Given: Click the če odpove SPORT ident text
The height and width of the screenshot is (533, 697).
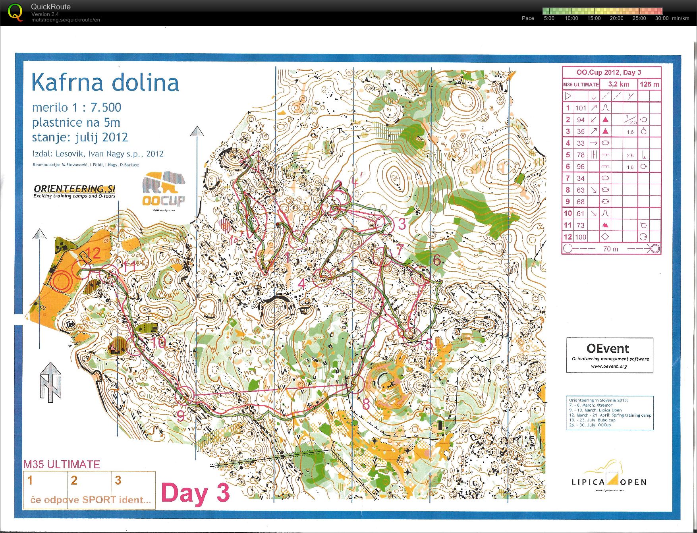Looking at the screenshot, I should [91, 500].
